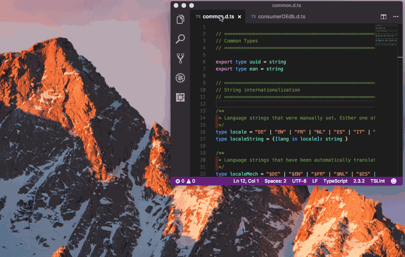Change end of line sequence LF
The width and height of the screenshot is (405, 257).
pos(315,181)
